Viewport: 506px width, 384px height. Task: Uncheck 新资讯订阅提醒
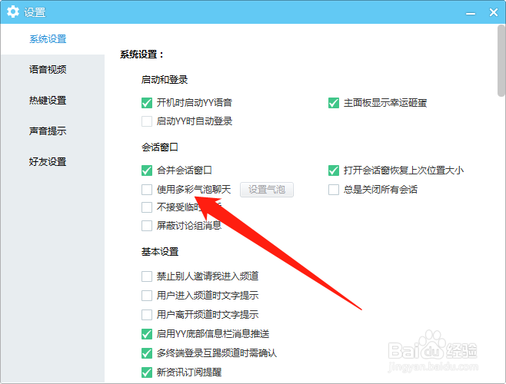point(147,372)
